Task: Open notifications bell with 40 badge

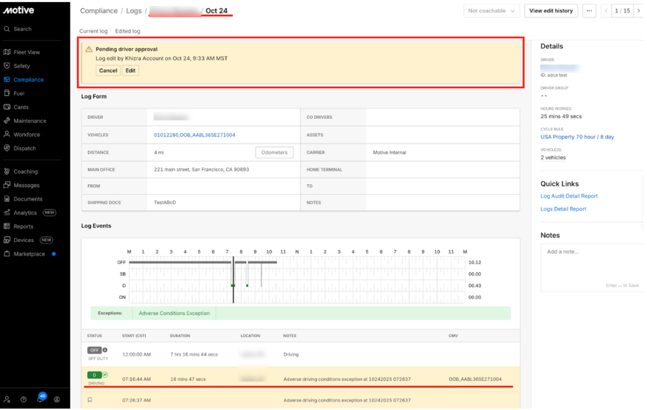Action: [x=40, y=399]
